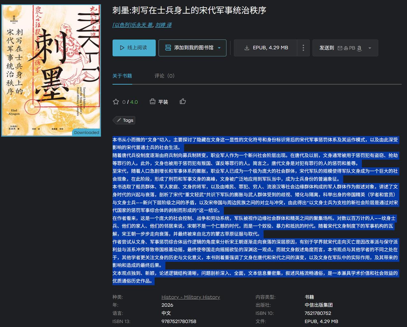Click file value EPUB, 4.29 MB at bottom

[321, 322]
